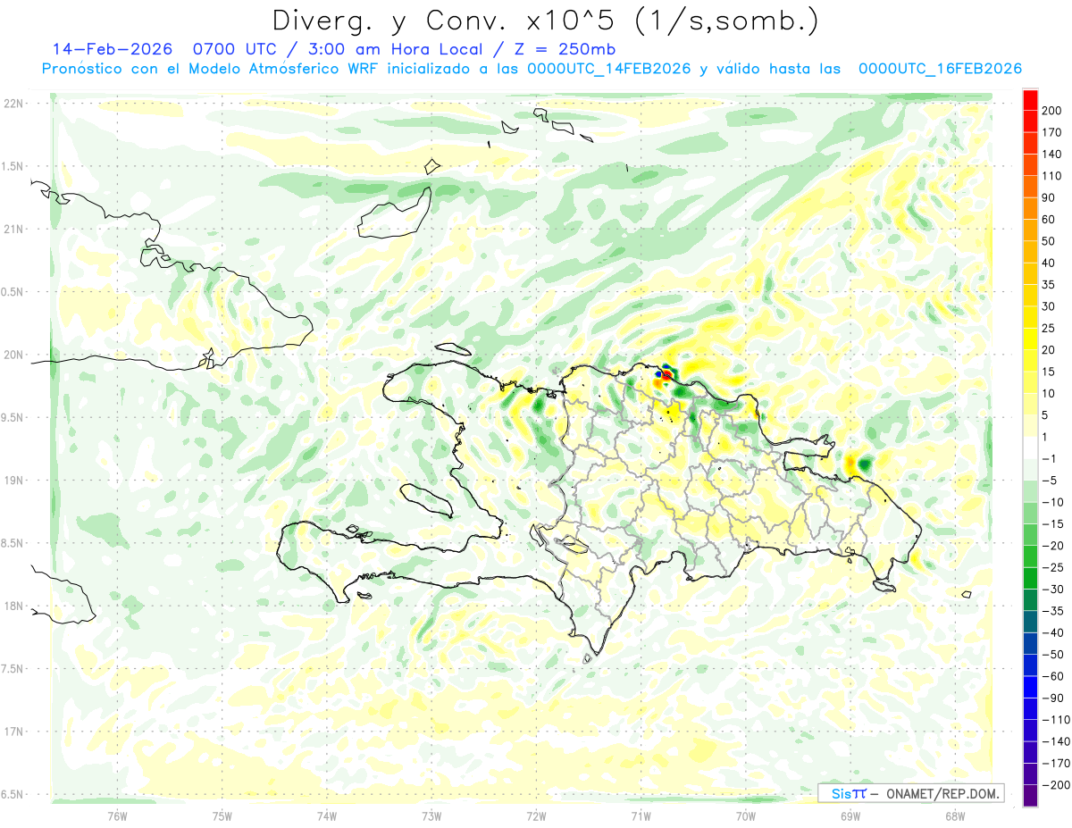Click the "22N" latitude label
1072x828 pixels.
point(13,104)
